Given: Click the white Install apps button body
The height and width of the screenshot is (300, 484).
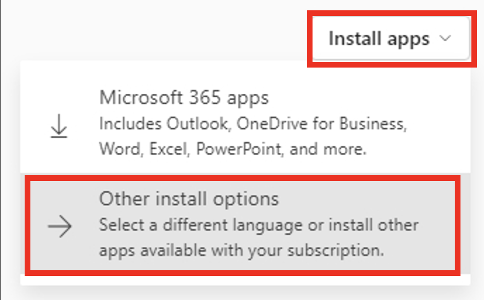Looking at the screenshot, I should pos(391,38).
